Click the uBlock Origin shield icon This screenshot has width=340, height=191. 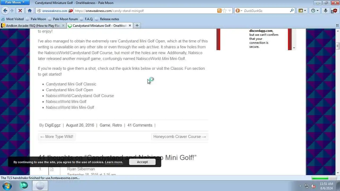click(x=334, y=11)
